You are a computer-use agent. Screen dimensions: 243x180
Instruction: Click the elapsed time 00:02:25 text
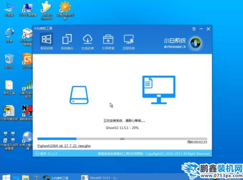[x=197, y=142]
